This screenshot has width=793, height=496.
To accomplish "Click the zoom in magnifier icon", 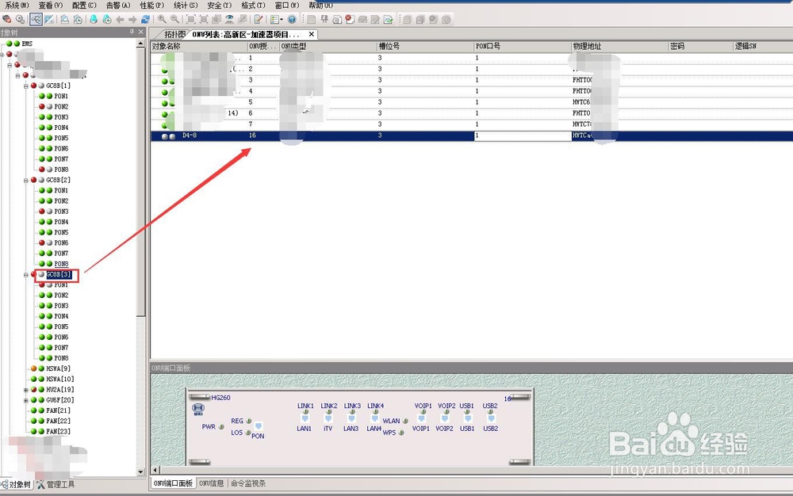I will 162,19.
